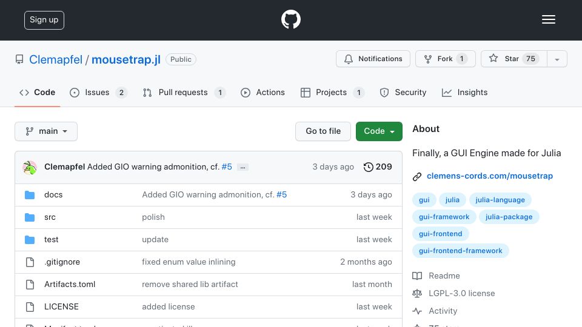Click the Projects tab table icon
This screenshot has width=582, height=327.
[306, 93]
